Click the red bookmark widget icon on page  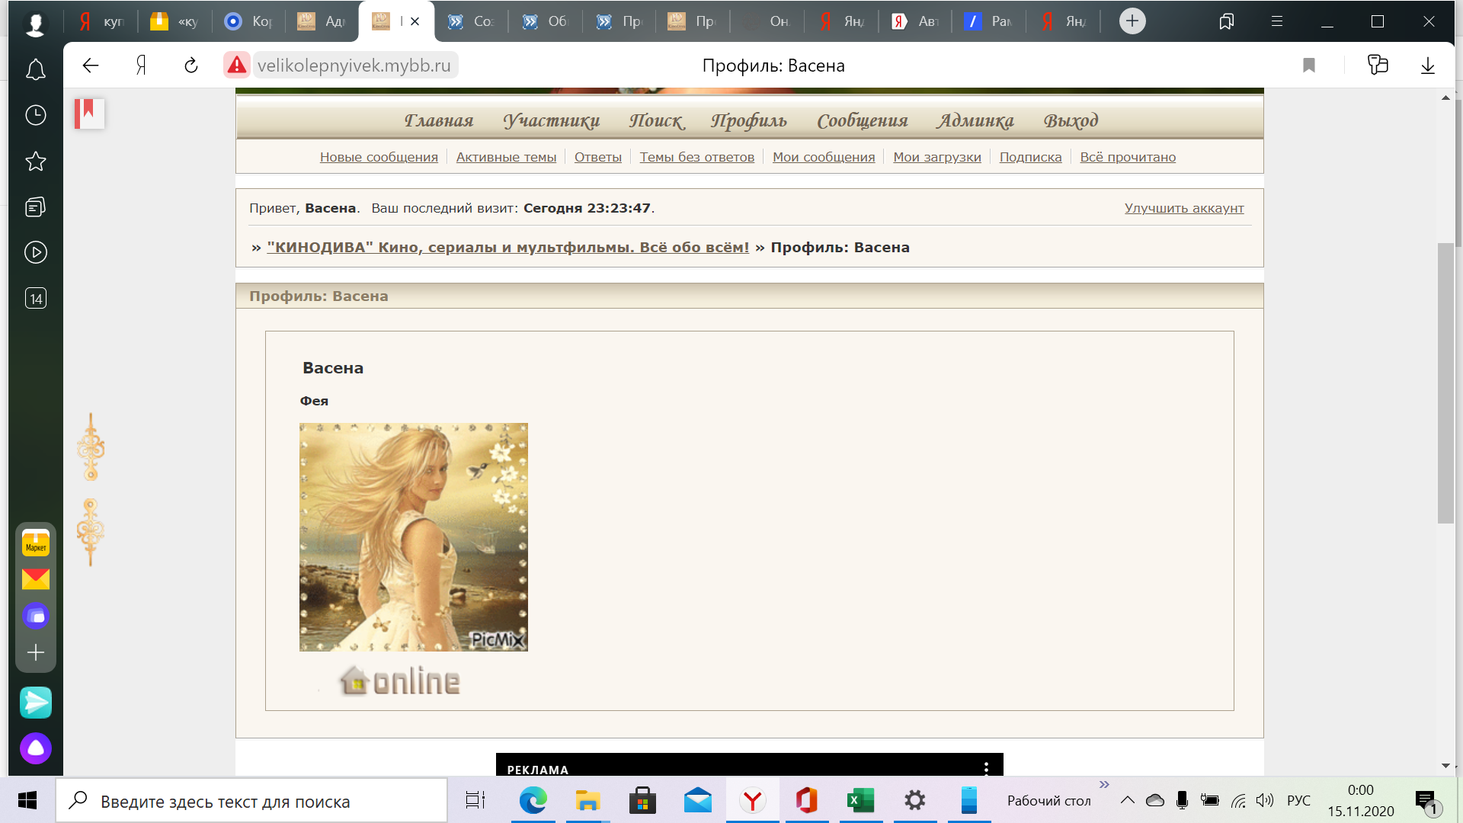coord(89,114)
